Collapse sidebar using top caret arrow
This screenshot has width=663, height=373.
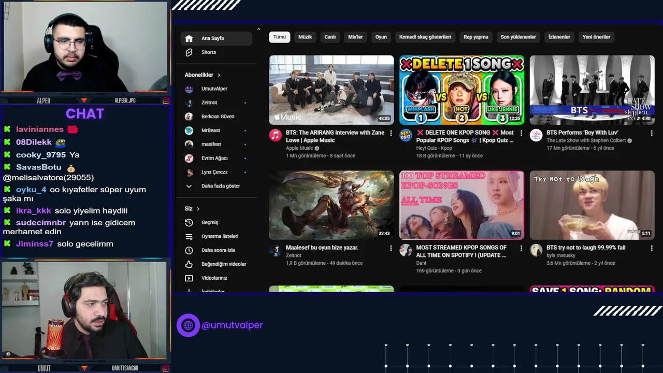(x=258, y=29)
